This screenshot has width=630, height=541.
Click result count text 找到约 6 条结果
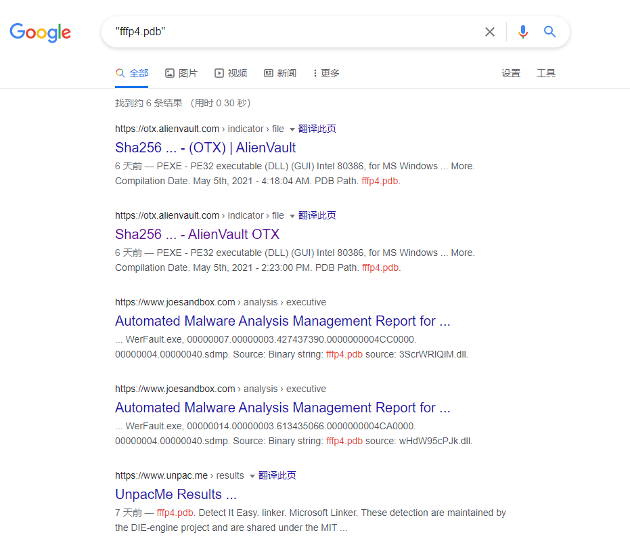[149, 103]
